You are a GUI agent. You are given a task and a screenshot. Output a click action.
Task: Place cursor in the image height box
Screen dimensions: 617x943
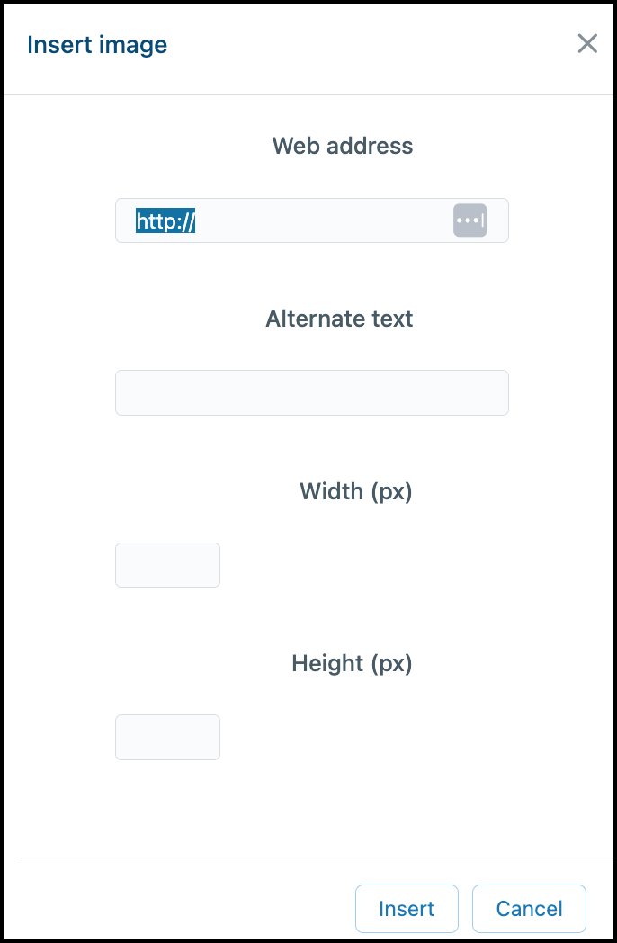tap(168, 737)
